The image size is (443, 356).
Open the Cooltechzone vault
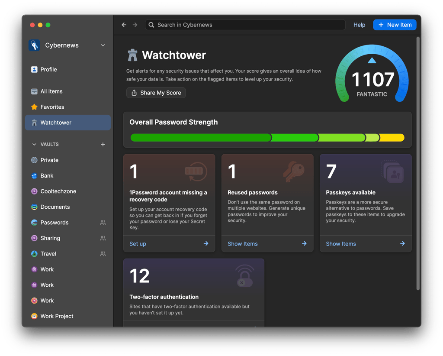(68, 191)
